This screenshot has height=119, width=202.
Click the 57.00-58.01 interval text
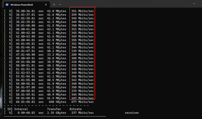[x=25, y=91]
